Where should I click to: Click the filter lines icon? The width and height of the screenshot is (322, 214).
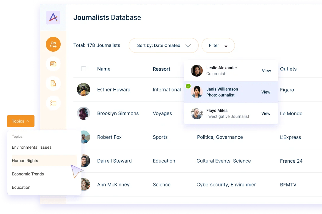tap(226, 45)
